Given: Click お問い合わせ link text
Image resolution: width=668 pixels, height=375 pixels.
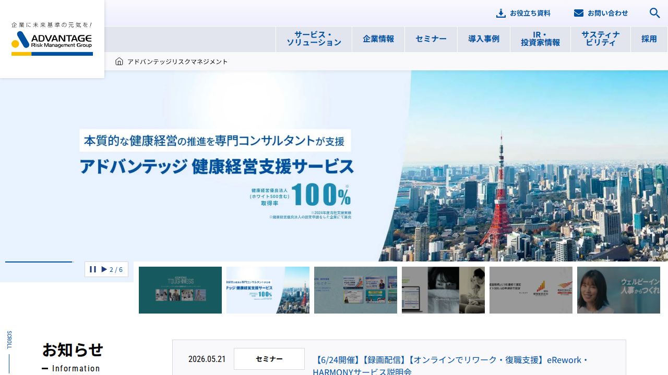Looking at the screenshot, I should pyautogui.click(x=608, y=13).
